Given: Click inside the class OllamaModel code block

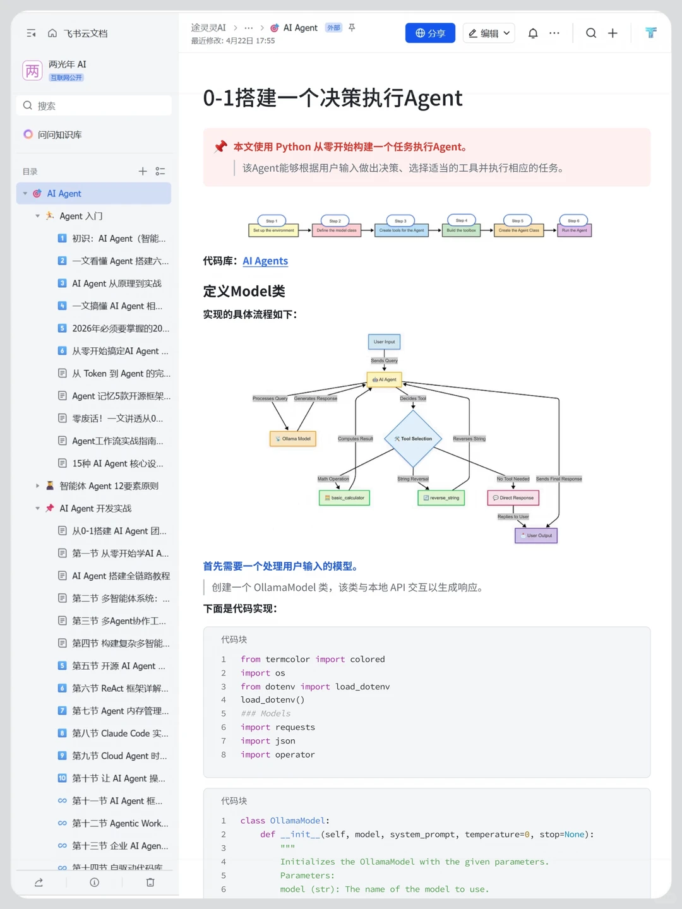Looking at the screenshot, I should (427, 843).
